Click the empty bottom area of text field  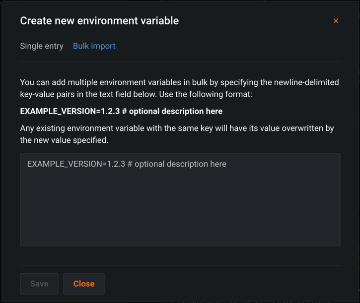[180, 228]
